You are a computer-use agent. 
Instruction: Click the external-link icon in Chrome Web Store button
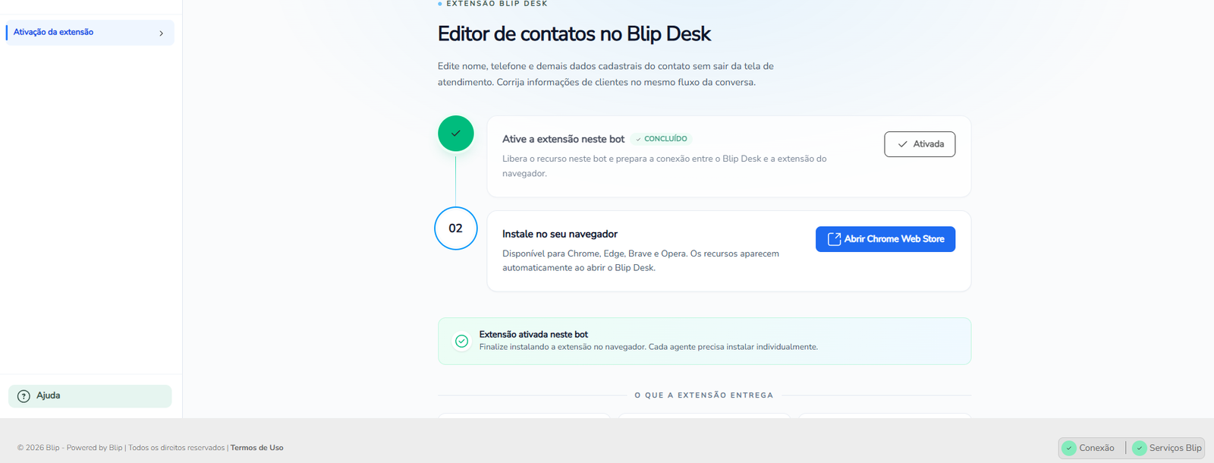coord(834,239)
